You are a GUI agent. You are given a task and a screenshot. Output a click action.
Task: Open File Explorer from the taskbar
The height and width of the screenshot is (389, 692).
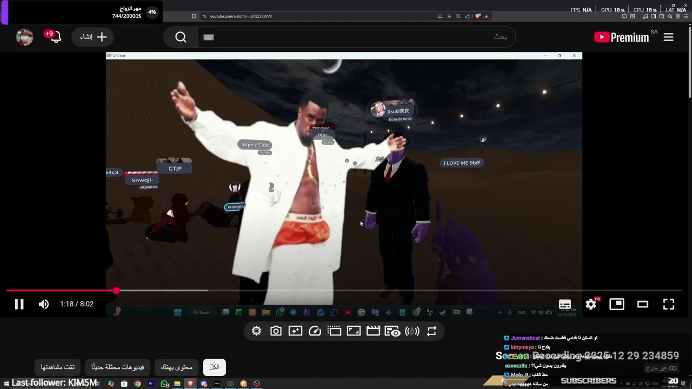click(x=177, y=384)
